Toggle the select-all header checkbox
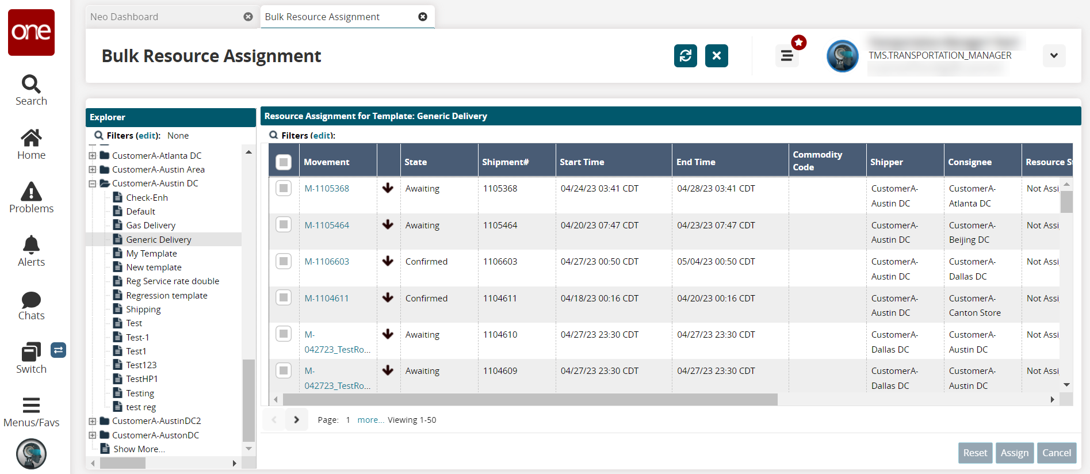The image size is (1090, 474). 284,162
